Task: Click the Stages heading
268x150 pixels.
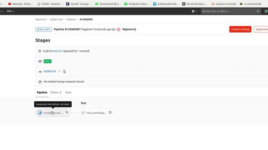Action: tap(43, 40)
